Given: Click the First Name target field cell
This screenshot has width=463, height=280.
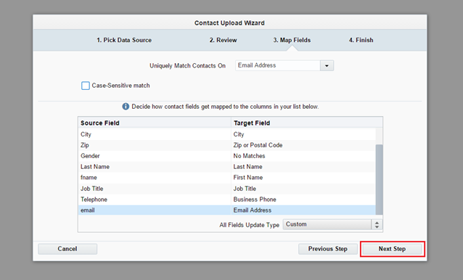Looking at the screenshot, I should click(x=303, y=178).
